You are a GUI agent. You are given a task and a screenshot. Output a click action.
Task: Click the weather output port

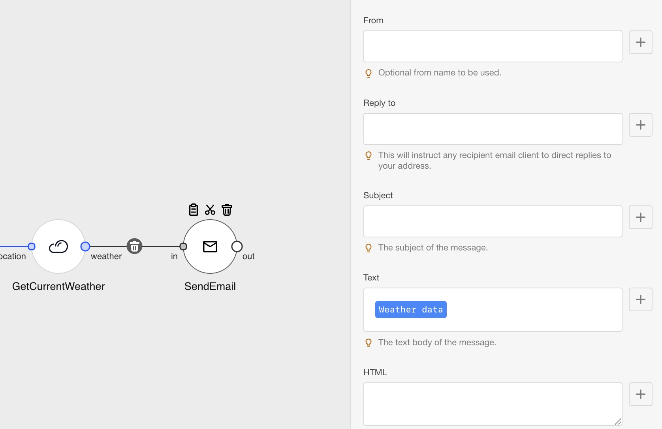[85, 246]
